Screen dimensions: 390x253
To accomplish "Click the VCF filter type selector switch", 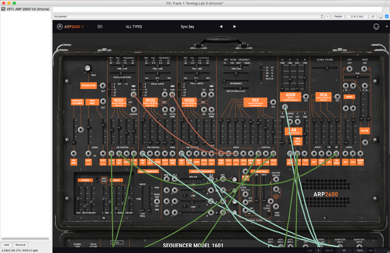I will [261, 73].
